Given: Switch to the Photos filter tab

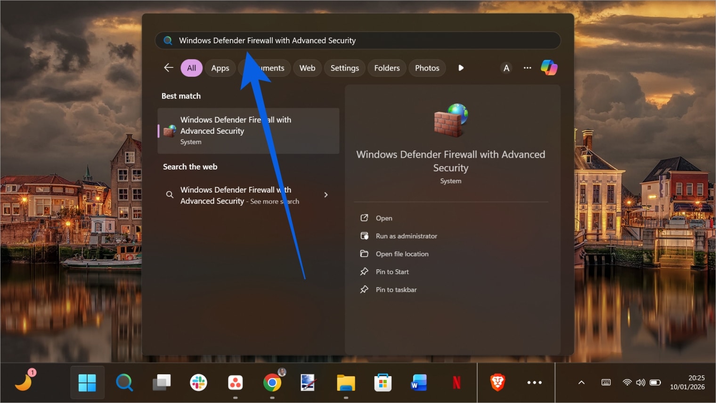Looking at the screenshot, I should point(427,68).
